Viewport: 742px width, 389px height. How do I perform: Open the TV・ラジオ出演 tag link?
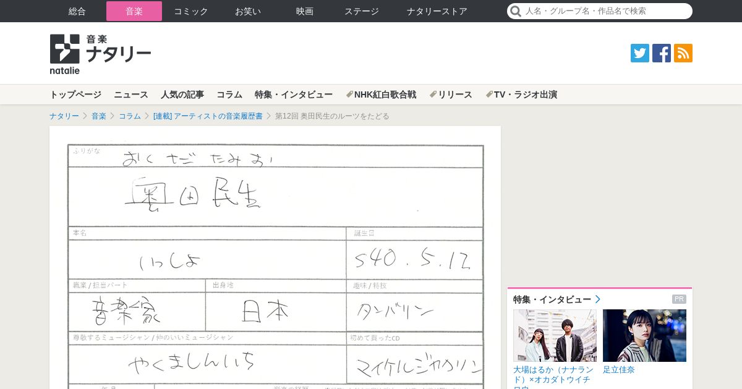tap(521, 94)
